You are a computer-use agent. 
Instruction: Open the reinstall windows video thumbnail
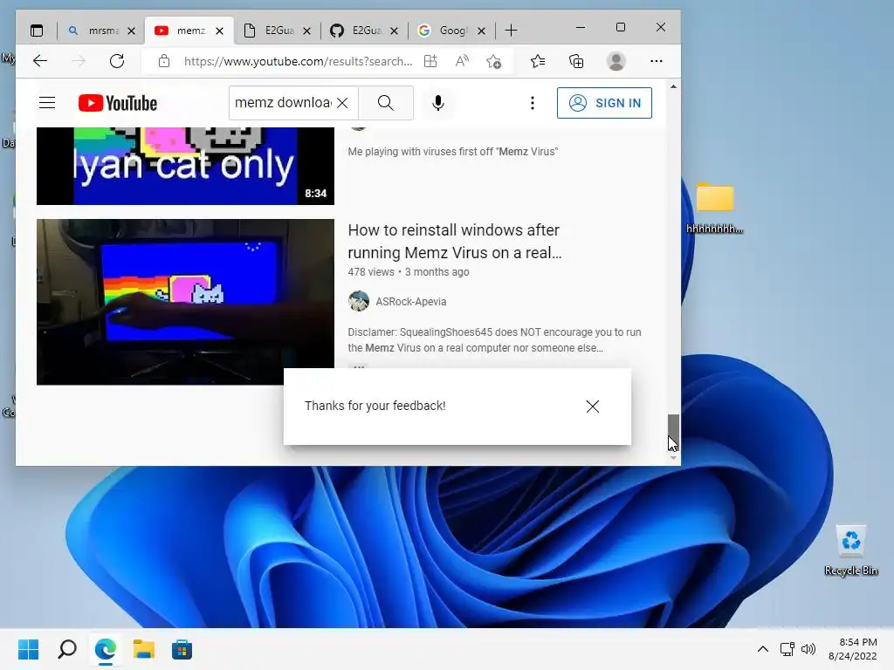coord(185,302)
